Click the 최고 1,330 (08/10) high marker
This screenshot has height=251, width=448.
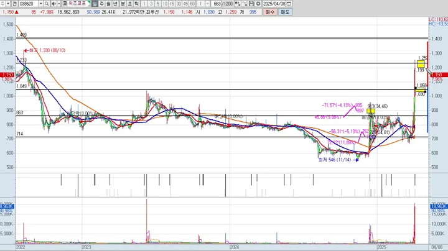[x=45, y=50]
